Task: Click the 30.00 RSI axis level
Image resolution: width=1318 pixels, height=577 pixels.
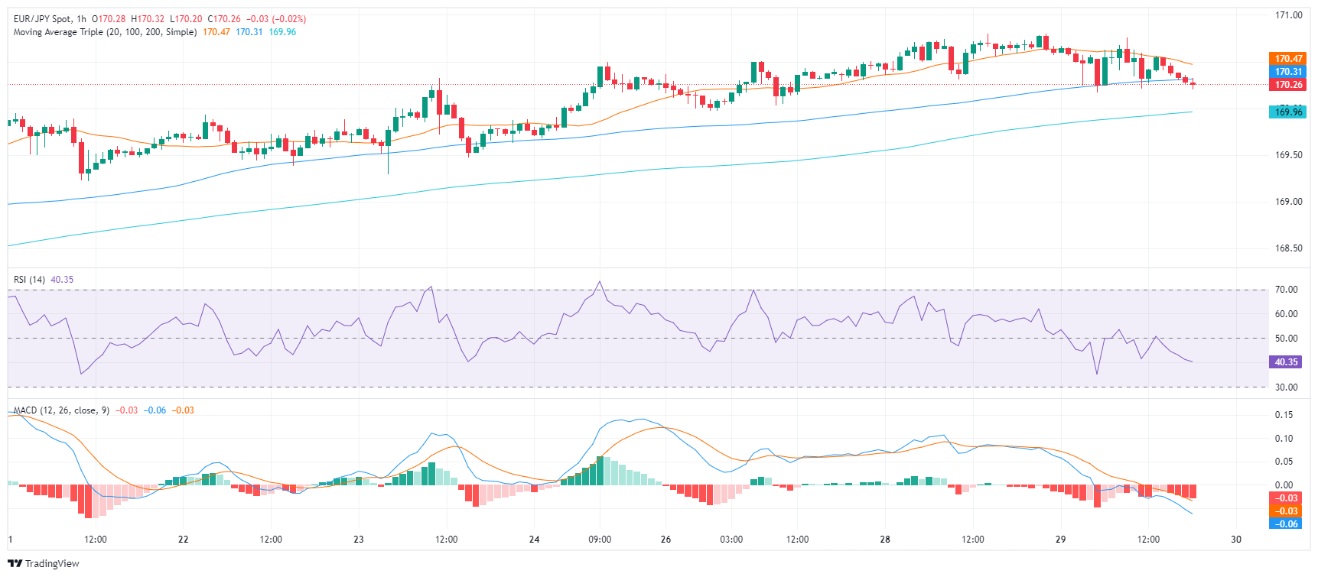Action: [x=1287, y=387]
